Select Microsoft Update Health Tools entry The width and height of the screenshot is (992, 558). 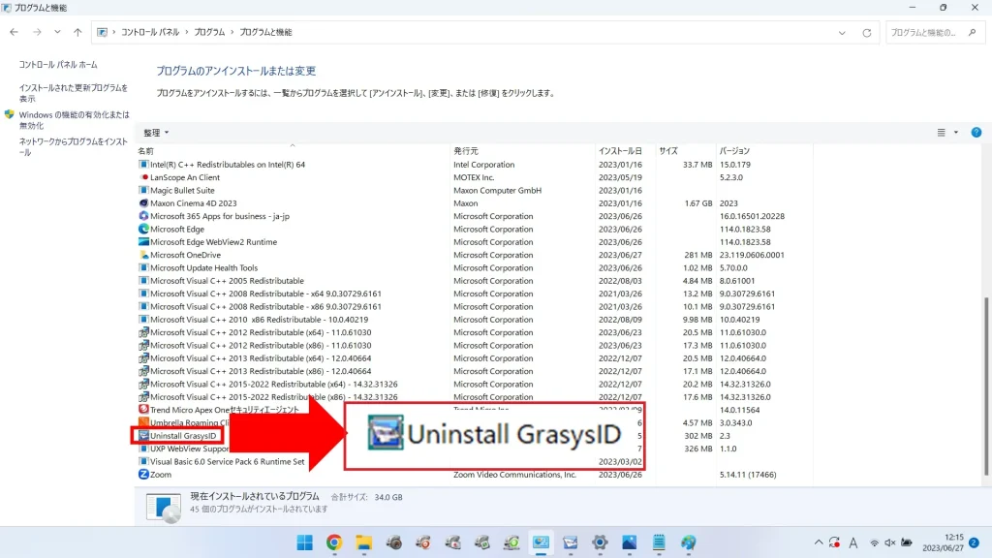coord(203,267)
